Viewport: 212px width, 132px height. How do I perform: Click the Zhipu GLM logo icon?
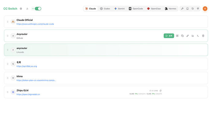[13, 92]
